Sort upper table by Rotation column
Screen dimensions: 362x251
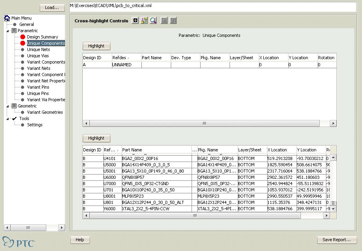[327, 58]
